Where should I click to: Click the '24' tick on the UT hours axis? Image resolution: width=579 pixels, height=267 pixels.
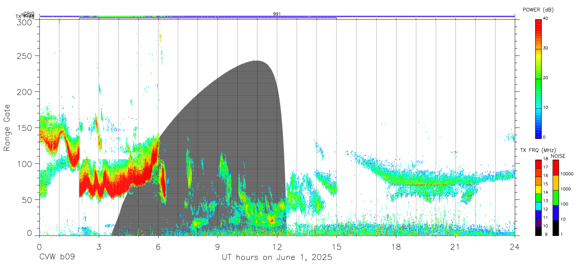(x=515, y=247)
